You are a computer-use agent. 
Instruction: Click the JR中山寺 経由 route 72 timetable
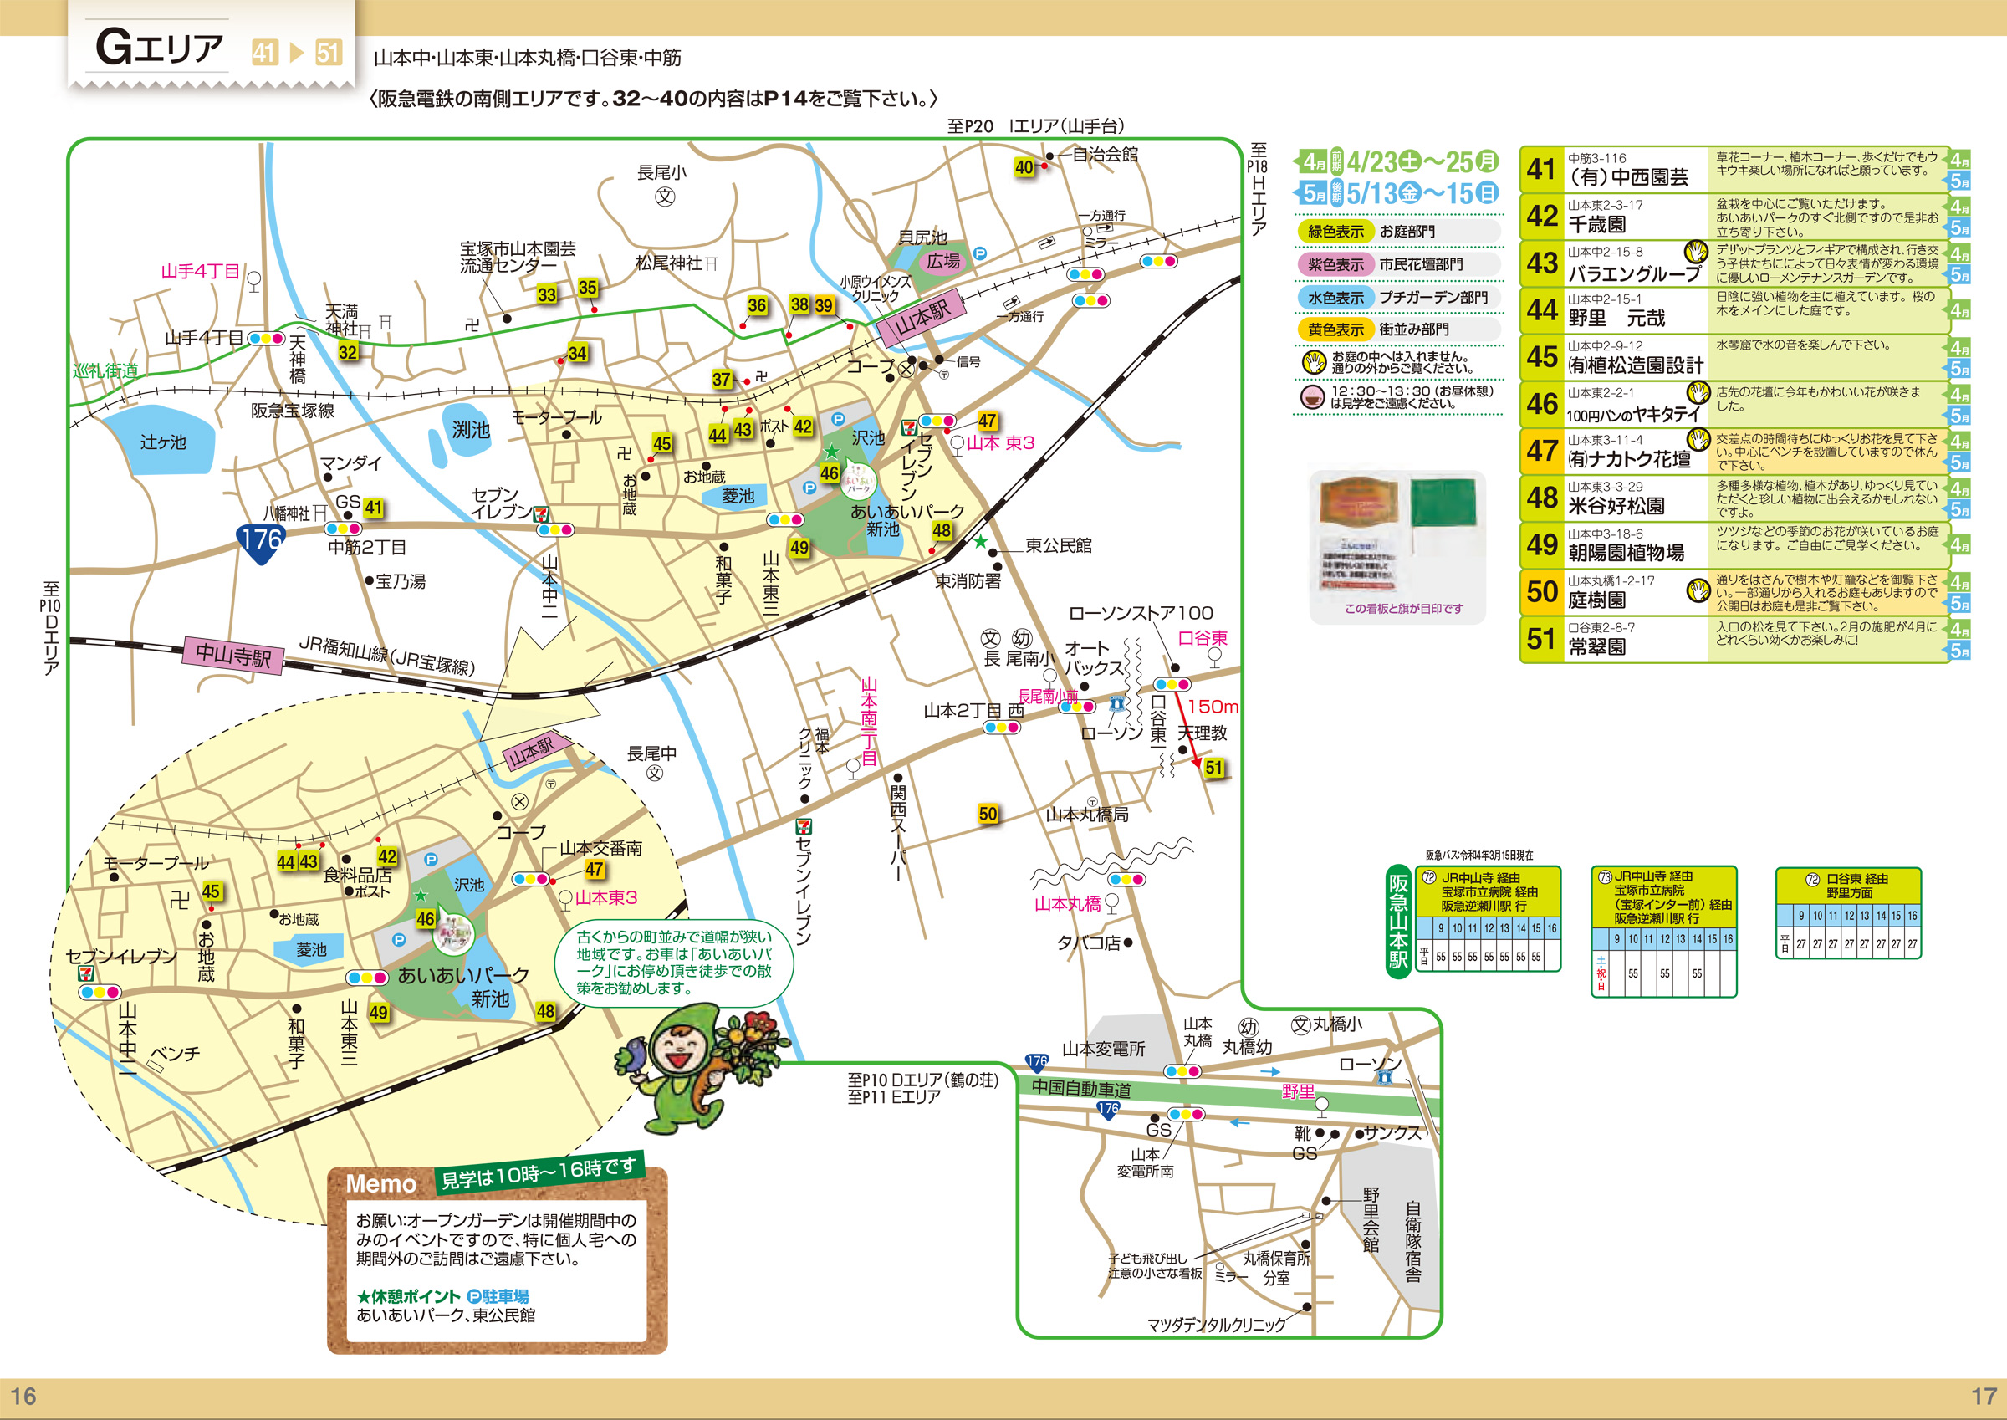(x=1488, y=918)
